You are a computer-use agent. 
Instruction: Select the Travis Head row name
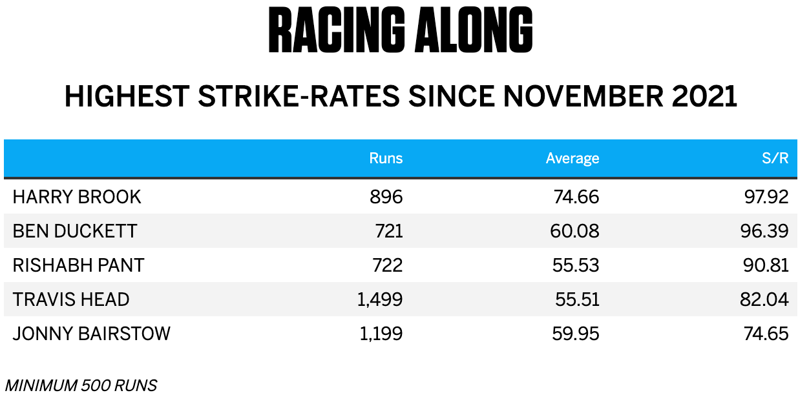click(71, 299)
